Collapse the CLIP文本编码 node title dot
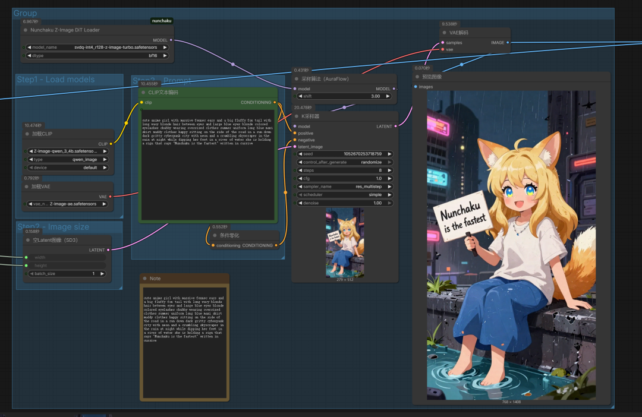 [143, 93]
